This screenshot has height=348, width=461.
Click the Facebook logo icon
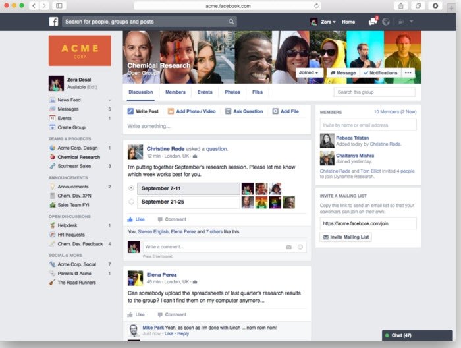[x=53, y=22]
